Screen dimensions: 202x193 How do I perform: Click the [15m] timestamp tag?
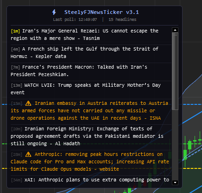pyautogui.click(x=17, y=103)
